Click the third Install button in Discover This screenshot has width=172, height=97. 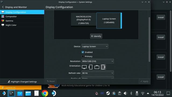[161, 57]
